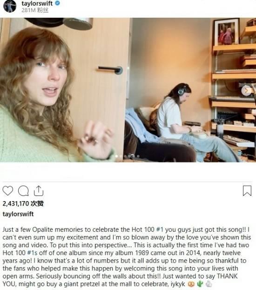
Task: Save the post with the bookmark icon
Action: 247,191
